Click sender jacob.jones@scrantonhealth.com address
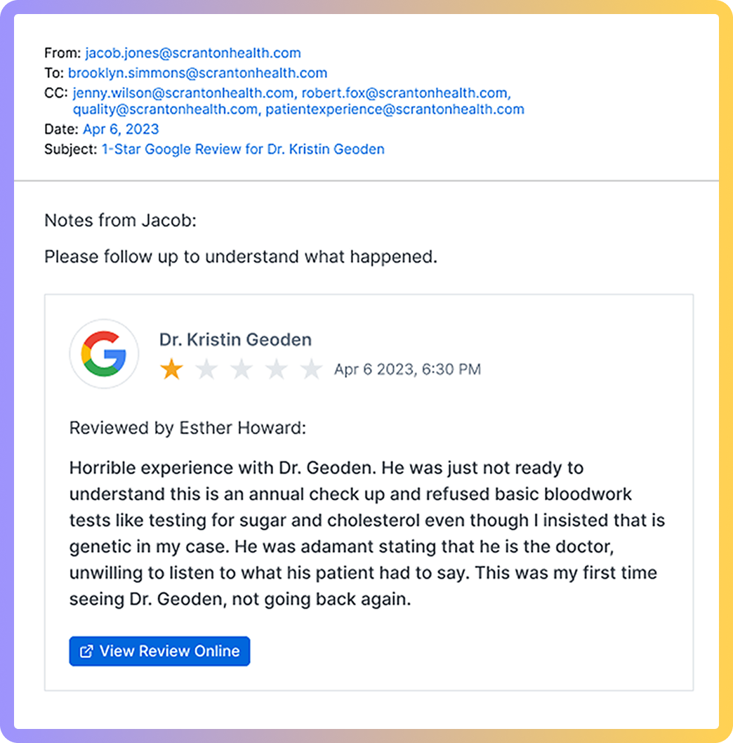 tap(193, 53)
